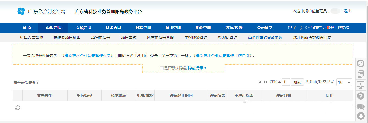Viewport: 368px width, 123px height.
Task: Click the compass icon in right sidebar
Action: coord(361,63)
